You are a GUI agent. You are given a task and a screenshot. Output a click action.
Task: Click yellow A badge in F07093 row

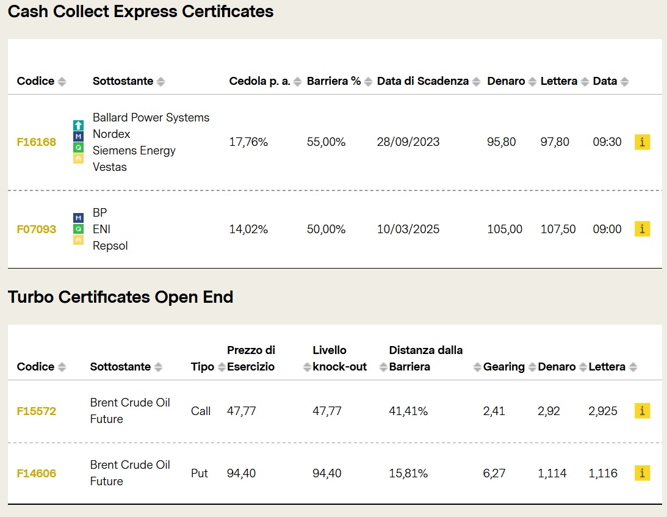click(x=78, y=240)
